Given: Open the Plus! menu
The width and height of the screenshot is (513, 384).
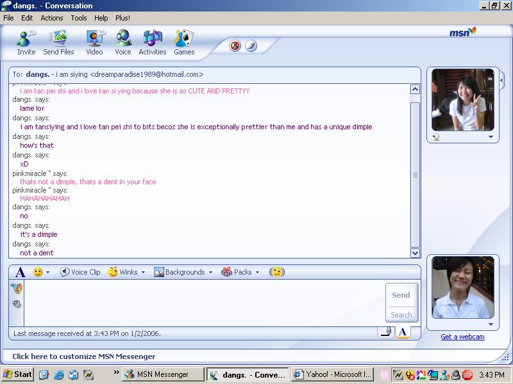Looking at the screenshot, I should click(122, 18).
